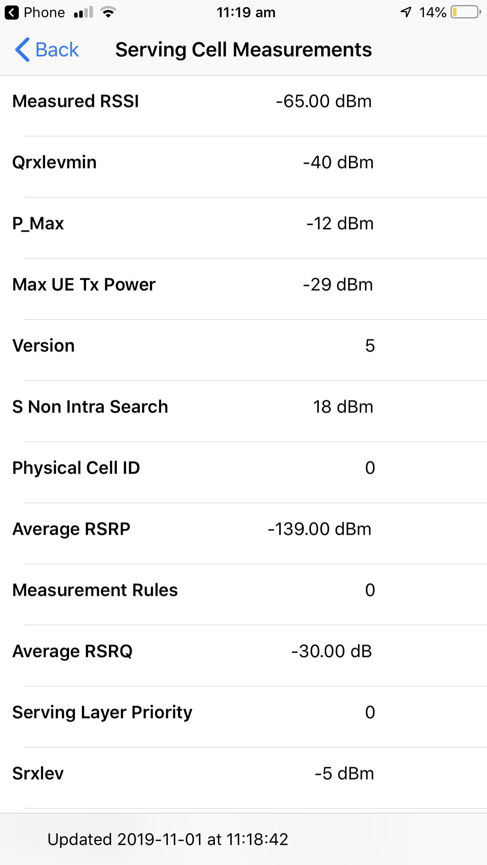Screen dimensions: 487x865
Task: Tap the cellular signal bars icon
Action: pyautogui.click(x=83, y=13)
